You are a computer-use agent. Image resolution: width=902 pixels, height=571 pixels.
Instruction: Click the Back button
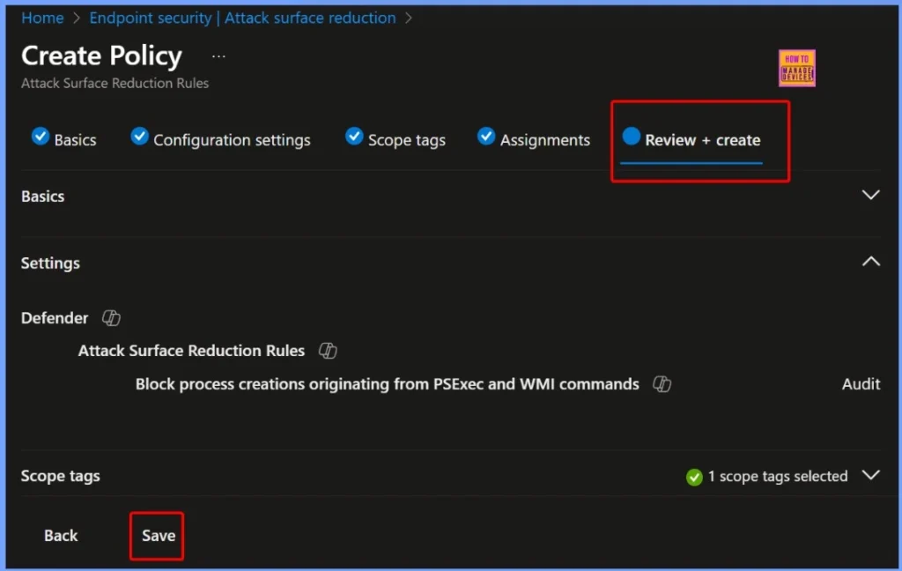tap(60, 535)
